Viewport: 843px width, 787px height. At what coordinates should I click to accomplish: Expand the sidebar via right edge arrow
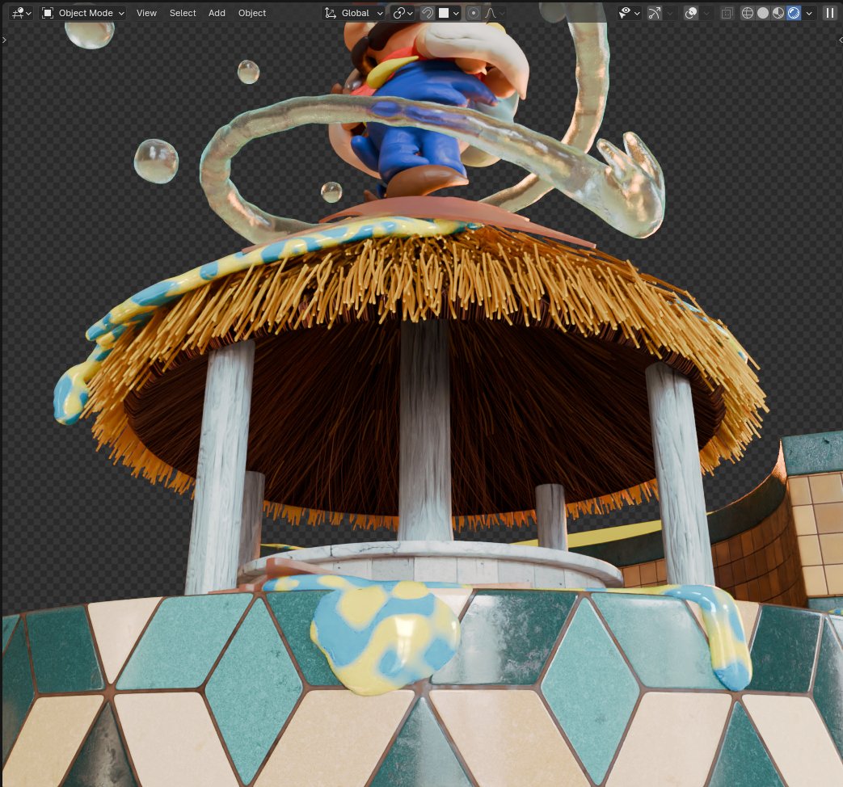click(841, 40)
